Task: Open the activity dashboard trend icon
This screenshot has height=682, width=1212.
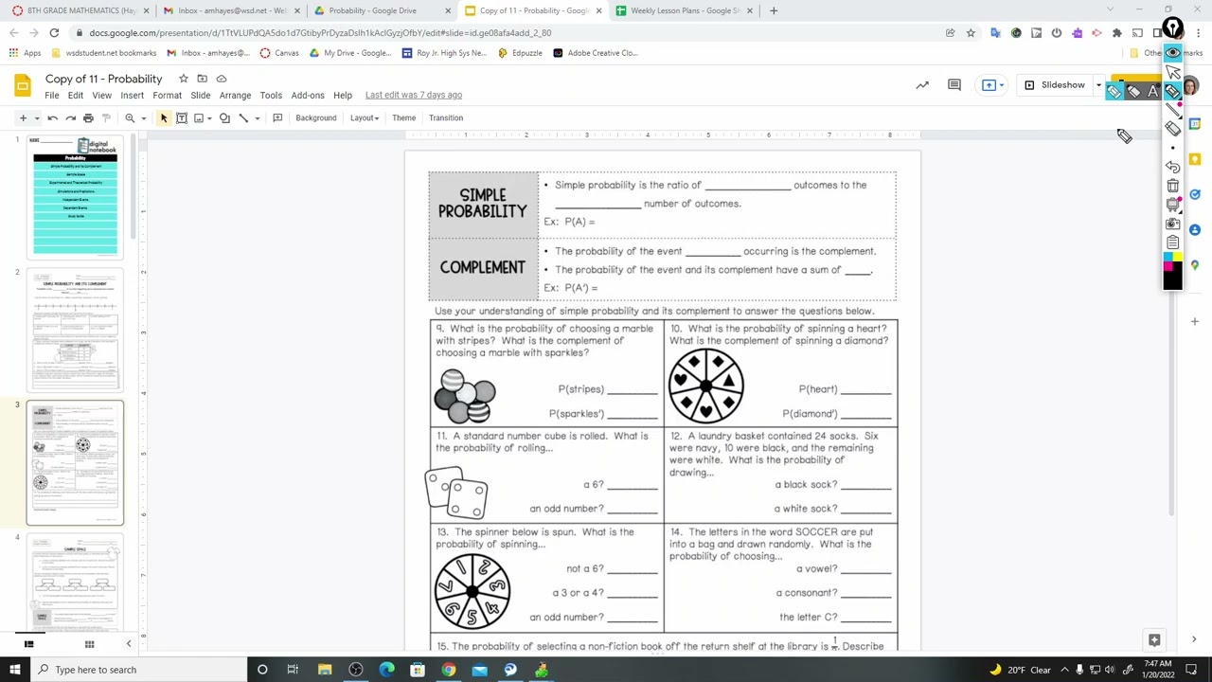Action: point(922,85)
